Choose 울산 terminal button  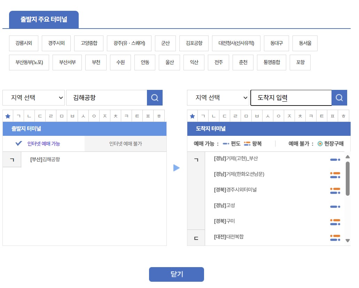170,62
